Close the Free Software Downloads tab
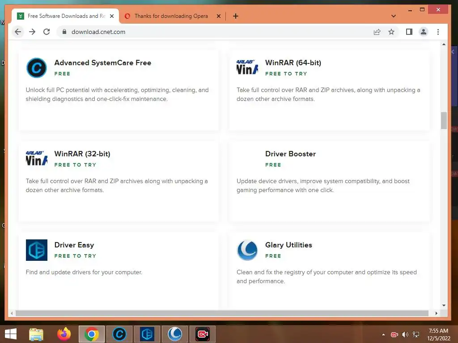458x343 pixels. pos(112,16)
